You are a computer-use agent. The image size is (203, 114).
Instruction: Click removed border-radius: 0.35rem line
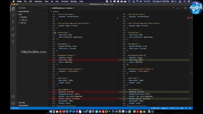point(83,98)
